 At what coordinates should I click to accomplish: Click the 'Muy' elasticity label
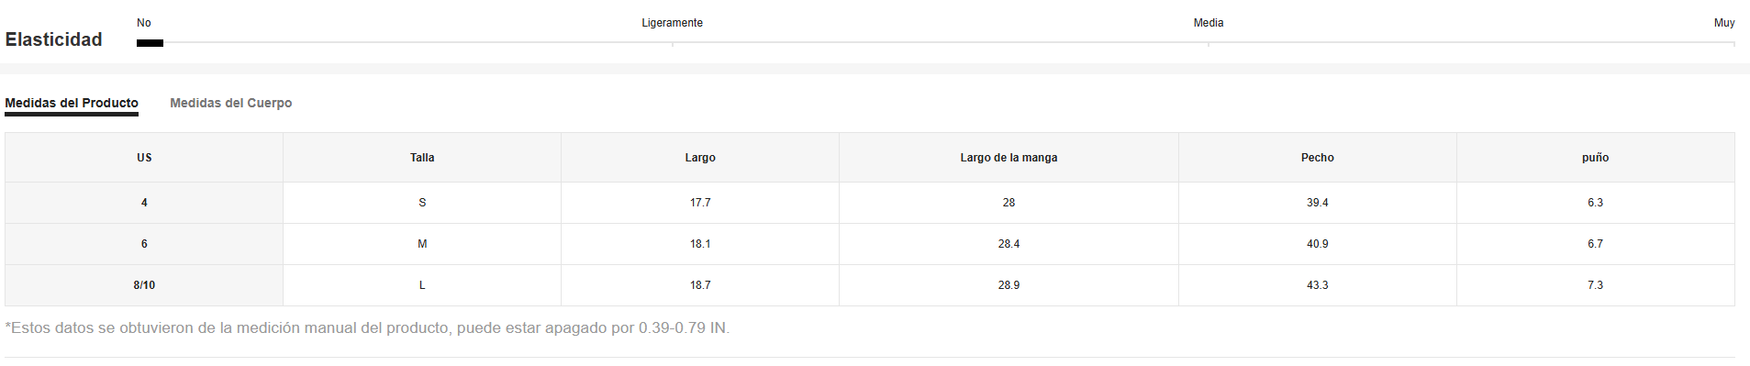click(1724, 23)
